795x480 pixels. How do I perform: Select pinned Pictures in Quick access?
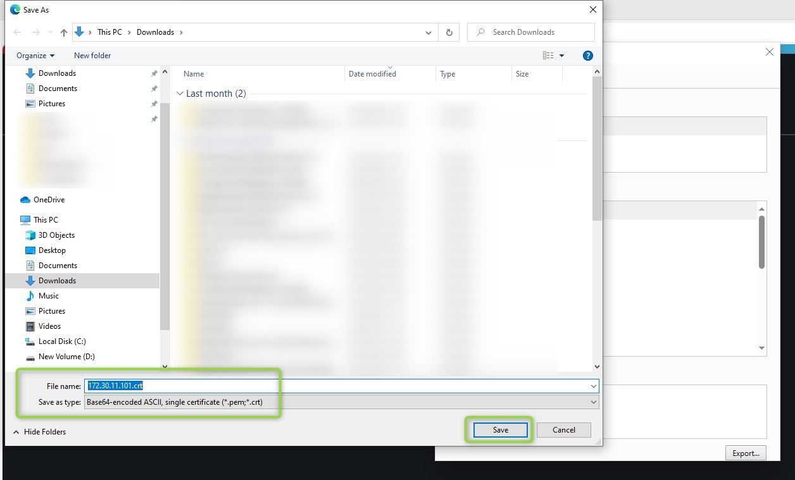[52, 104]
